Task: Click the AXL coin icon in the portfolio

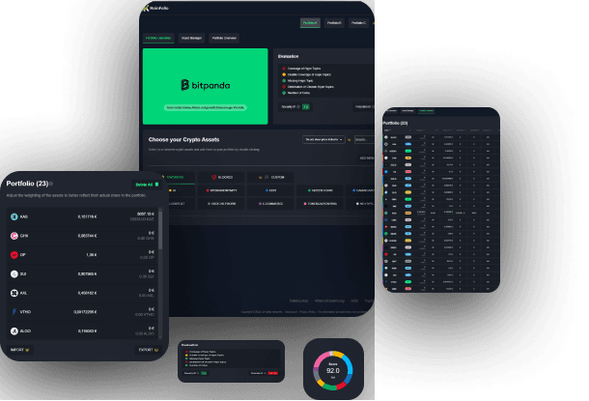Action: (x=14, y=293)
